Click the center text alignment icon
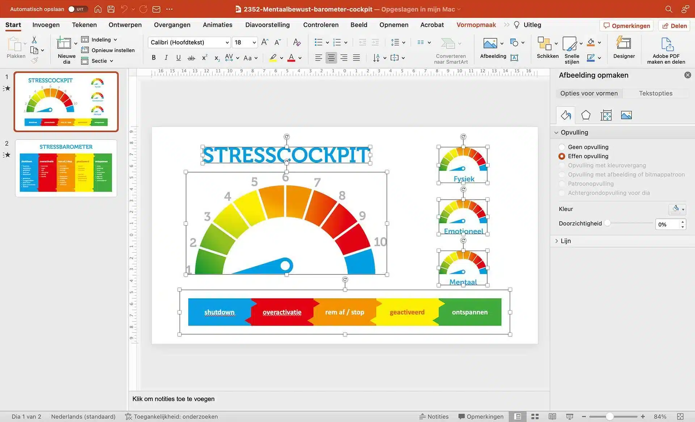The image size is (695, 422). click(331, 57)
